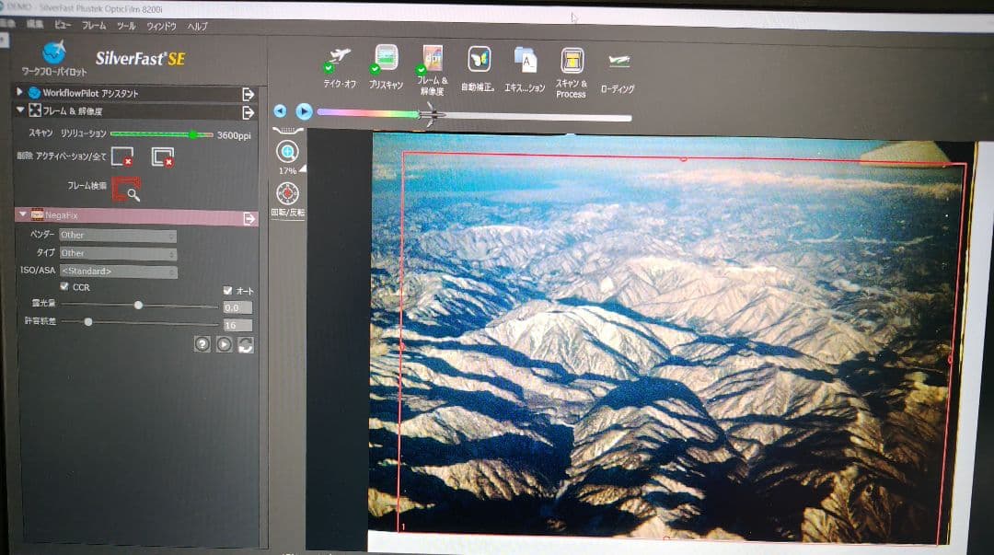Open the 回転/反転 rotate/flip tool

click(x=288, y=193)
